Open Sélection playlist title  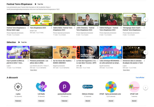[11, 42]
